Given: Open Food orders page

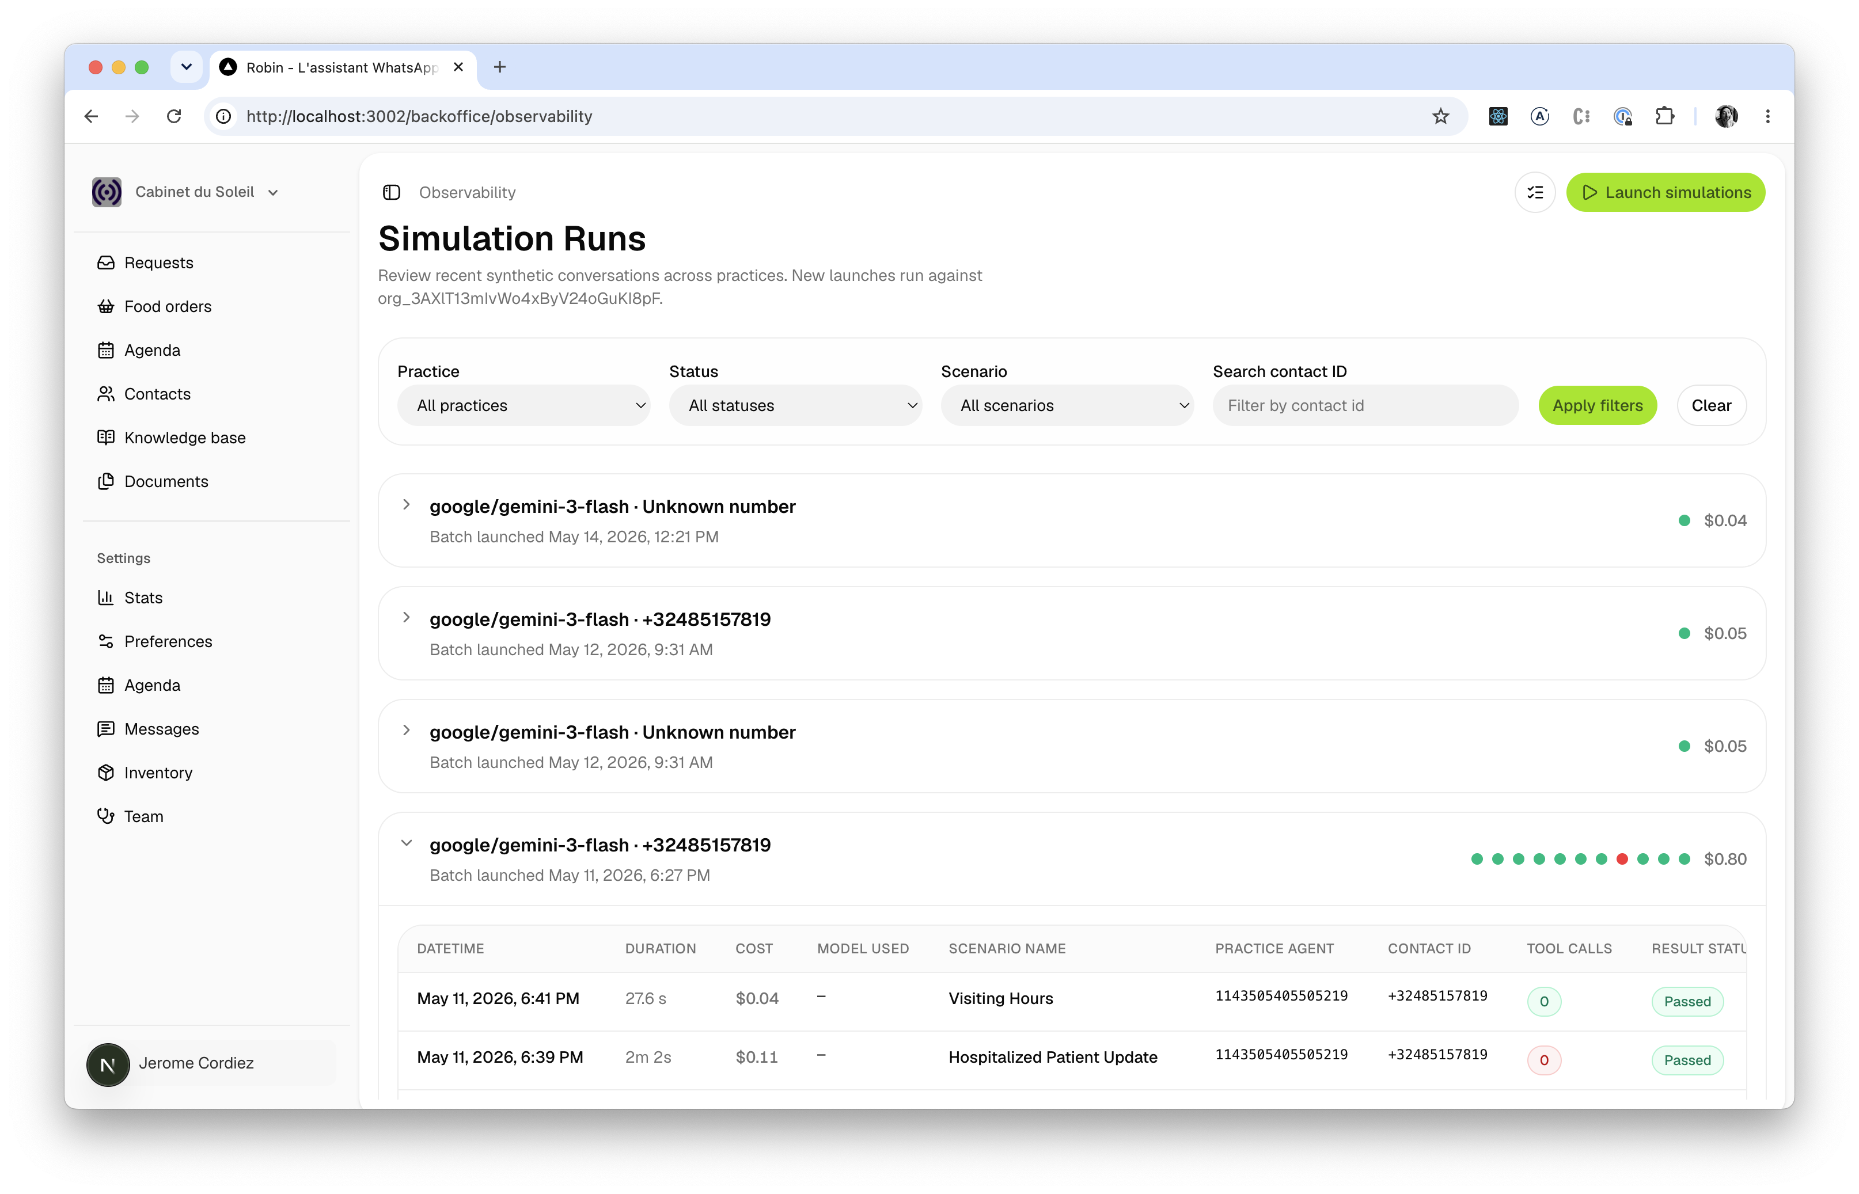Looking at the screenshot, I should pos(168,306).
